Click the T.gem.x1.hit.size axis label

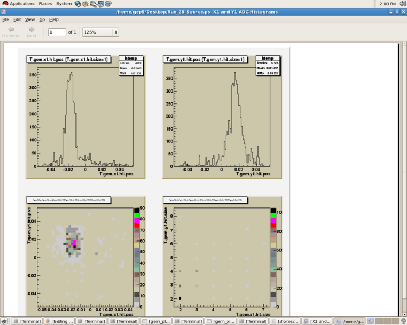click(x=253, y=314)
